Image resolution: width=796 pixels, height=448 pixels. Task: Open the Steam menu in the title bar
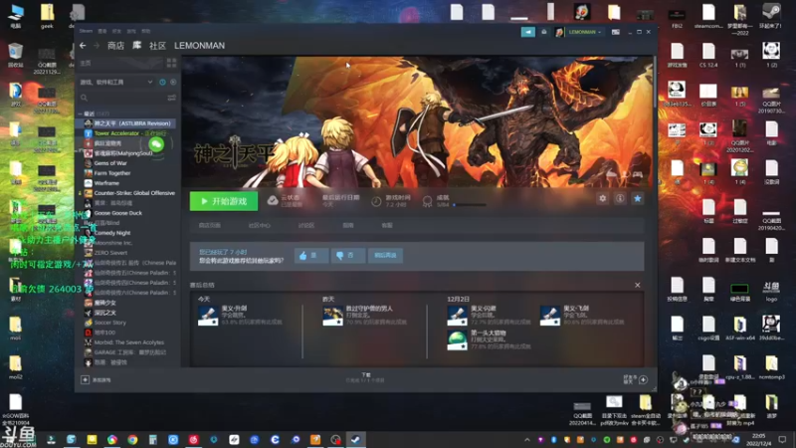pos(86,31)
